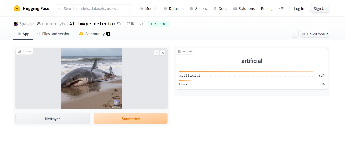Click the Spaces breadcrumb label
The width and height of the screenshot is (345, 141).
(x=26, y=24)
